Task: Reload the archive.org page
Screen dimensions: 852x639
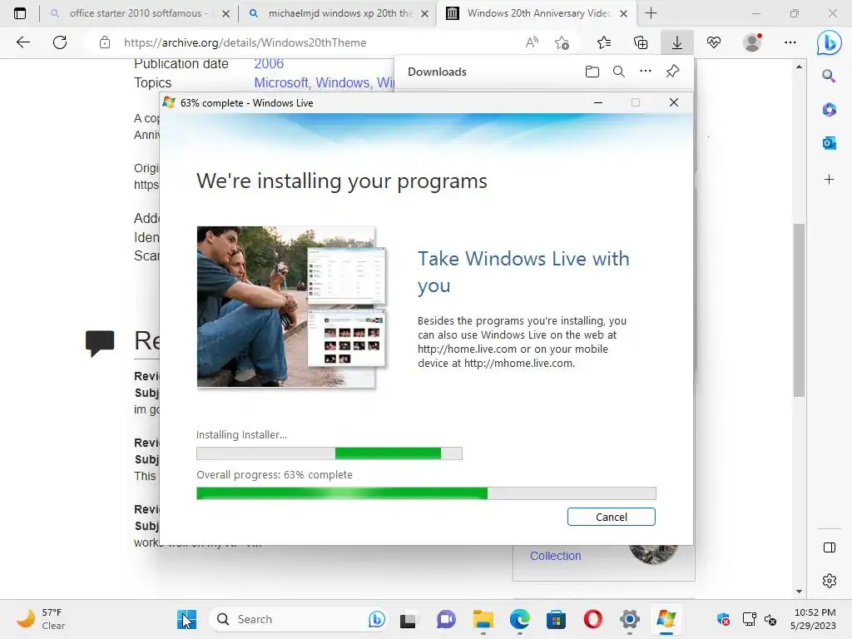Action: tap(60, 42)
